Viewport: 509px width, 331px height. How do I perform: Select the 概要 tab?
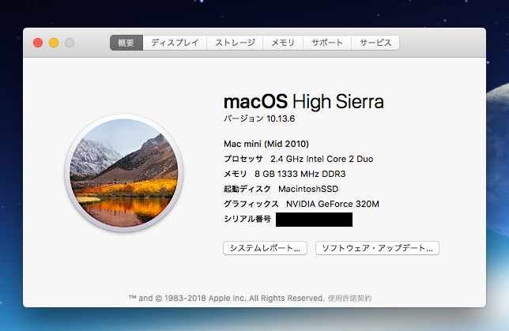(x=126, y=43)
